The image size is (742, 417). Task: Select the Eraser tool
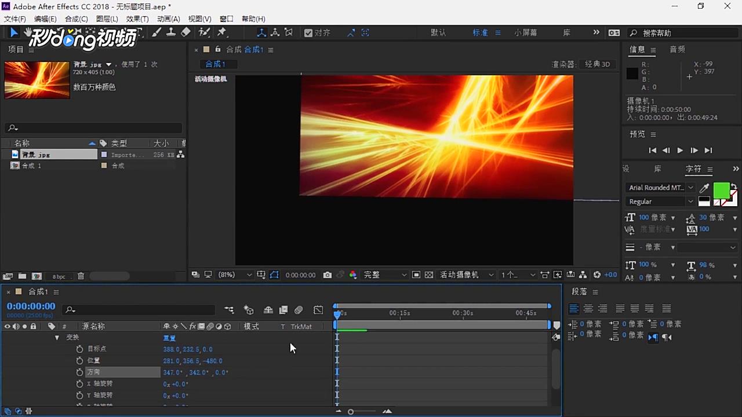[185, 32]
